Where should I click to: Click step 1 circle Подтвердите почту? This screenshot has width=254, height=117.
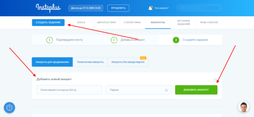pos(50,40)
